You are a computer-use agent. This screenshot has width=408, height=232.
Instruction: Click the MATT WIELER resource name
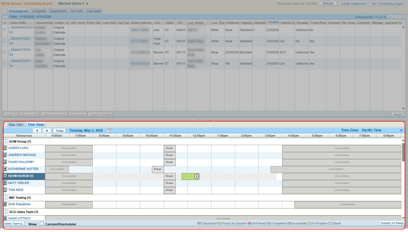coord(19,183)
